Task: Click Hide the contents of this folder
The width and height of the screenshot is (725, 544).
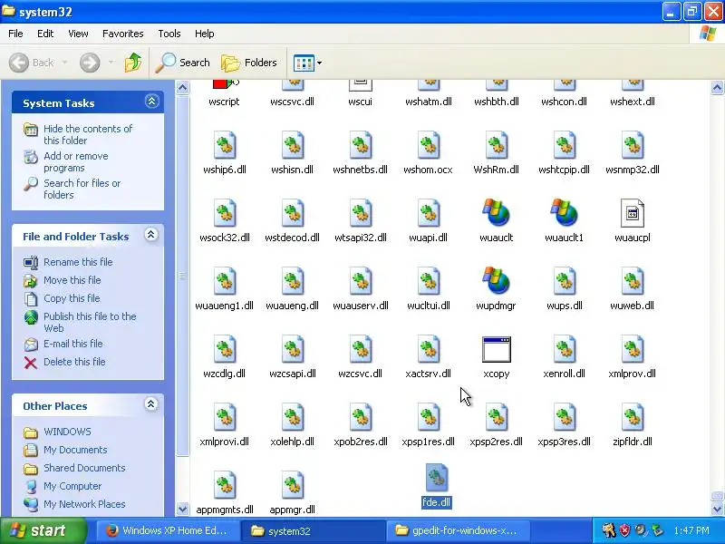Action: (88, 134)
